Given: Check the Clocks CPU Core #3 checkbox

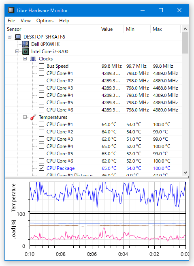Looking at the screenshot, I should pyautogui.click(x=41, y=88).
